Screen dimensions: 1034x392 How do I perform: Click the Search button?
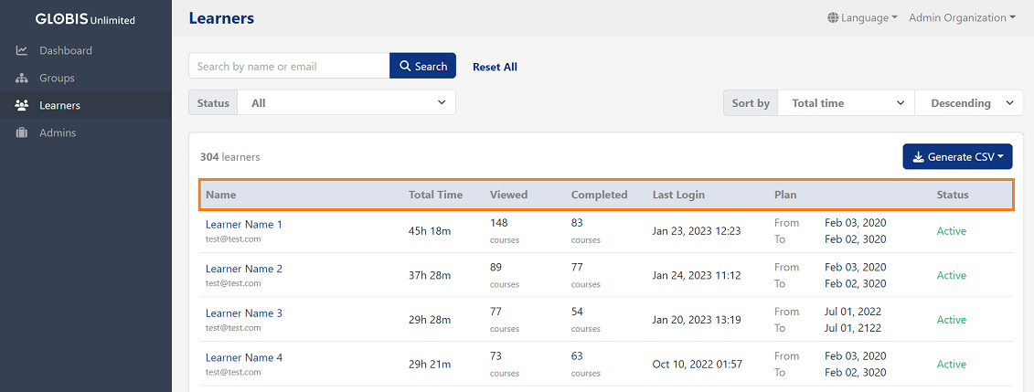(x=422, y=66)
